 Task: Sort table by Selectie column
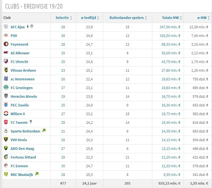tap(64, 18)
